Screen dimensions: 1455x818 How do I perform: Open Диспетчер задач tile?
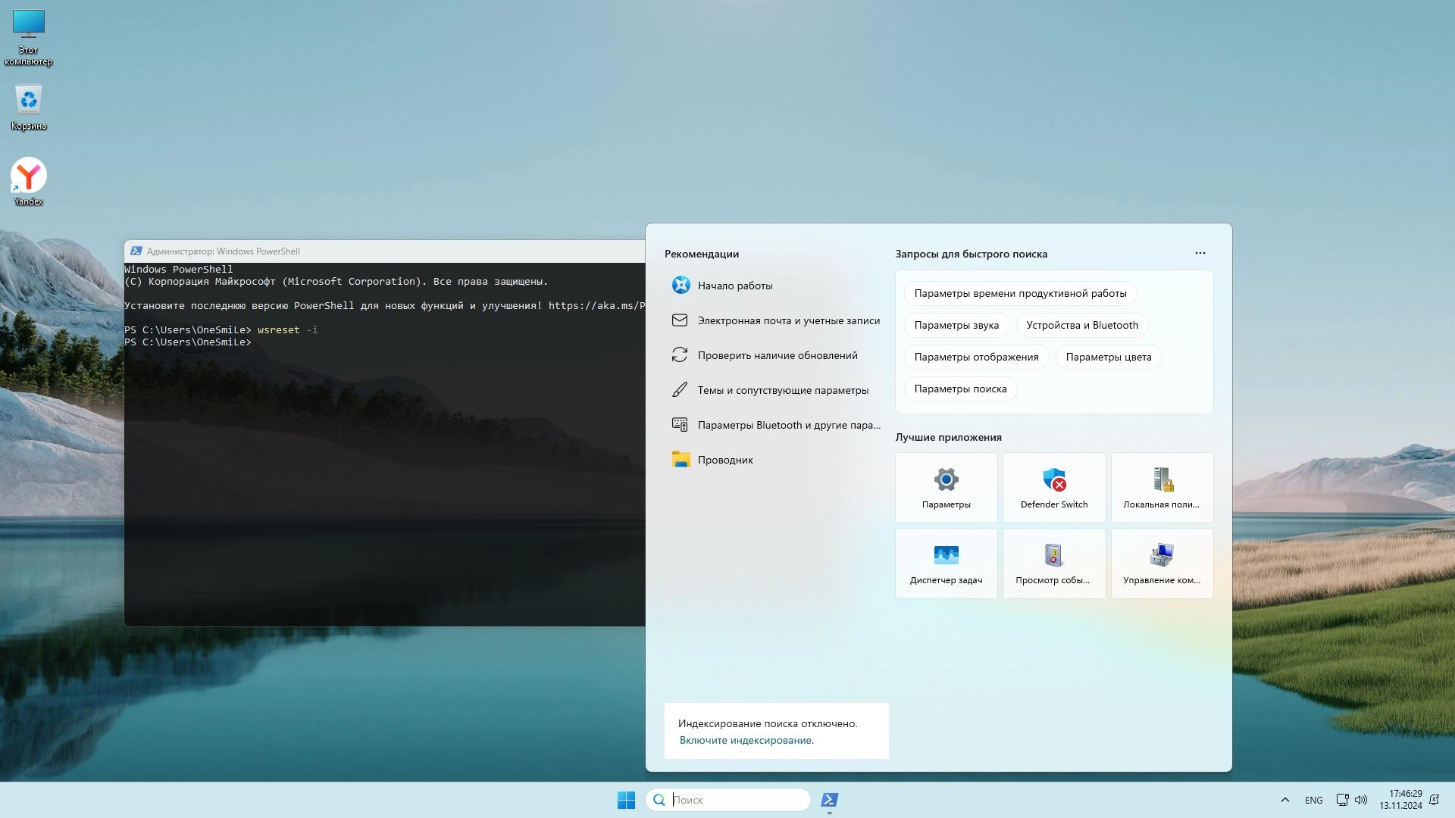(x=946, y=563)
